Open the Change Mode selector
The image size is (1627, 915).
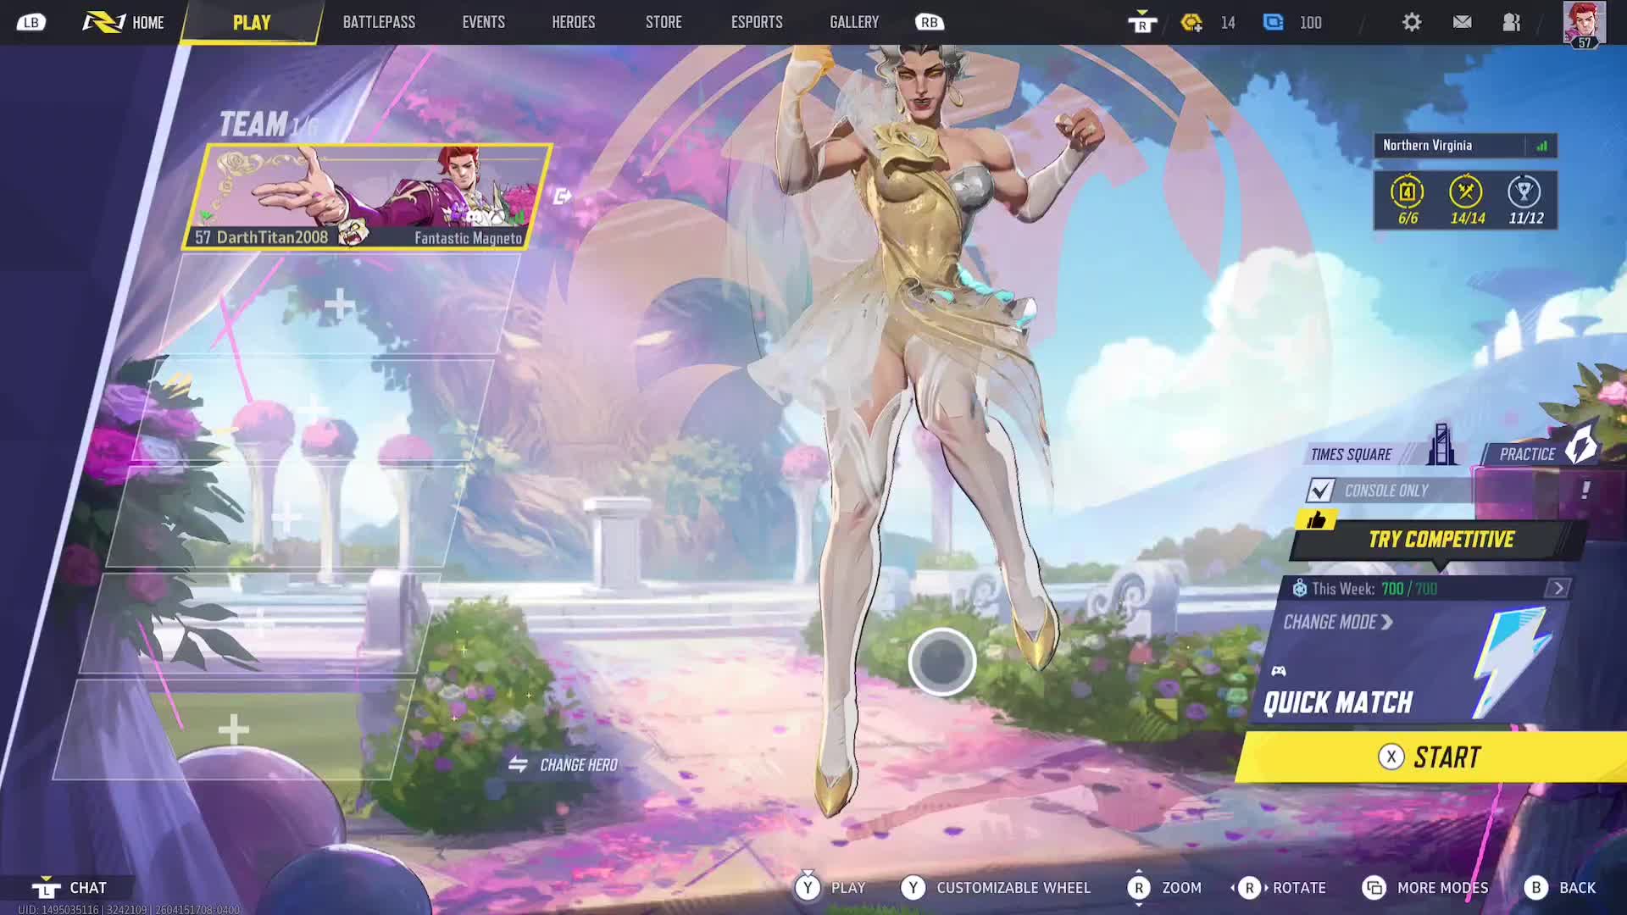click(x=1338, y=623)
